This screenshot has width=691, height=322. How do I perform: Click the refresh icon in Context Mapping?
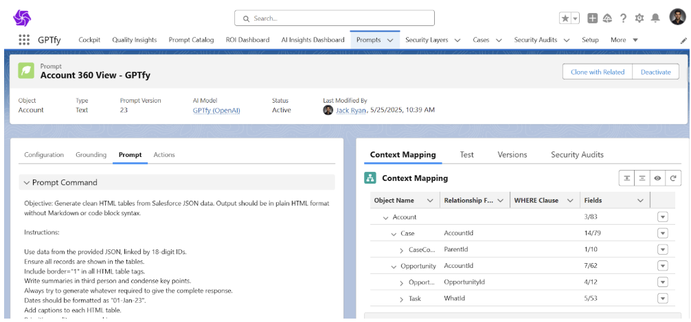tap(673, 178)
